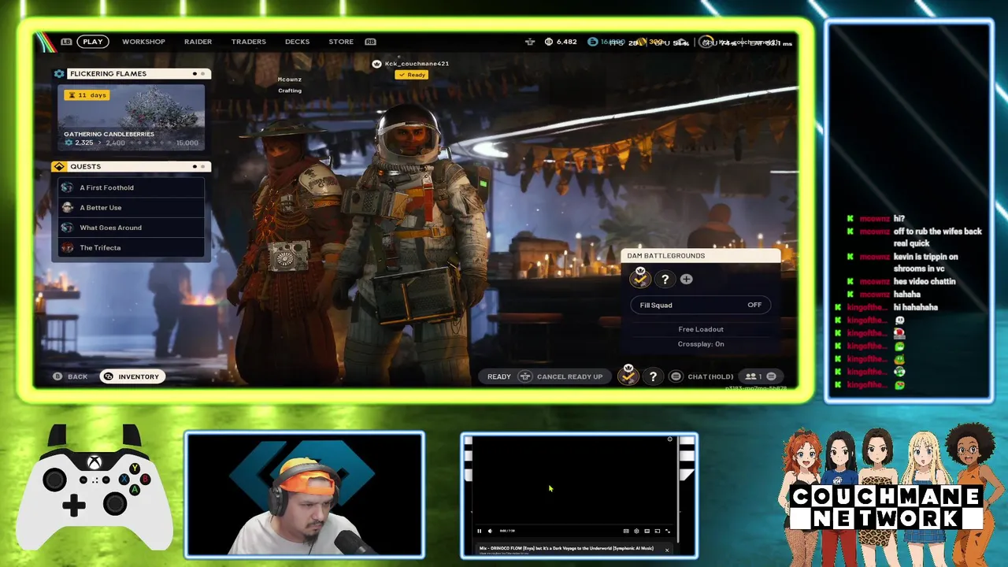Click CANCEL READY UP button
This screenshot has height=567, width=1008.
[569, 376]
